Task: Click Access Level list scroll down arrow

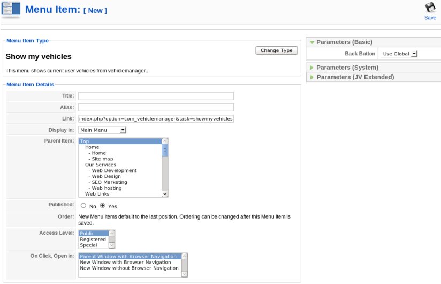Action: 112,245
